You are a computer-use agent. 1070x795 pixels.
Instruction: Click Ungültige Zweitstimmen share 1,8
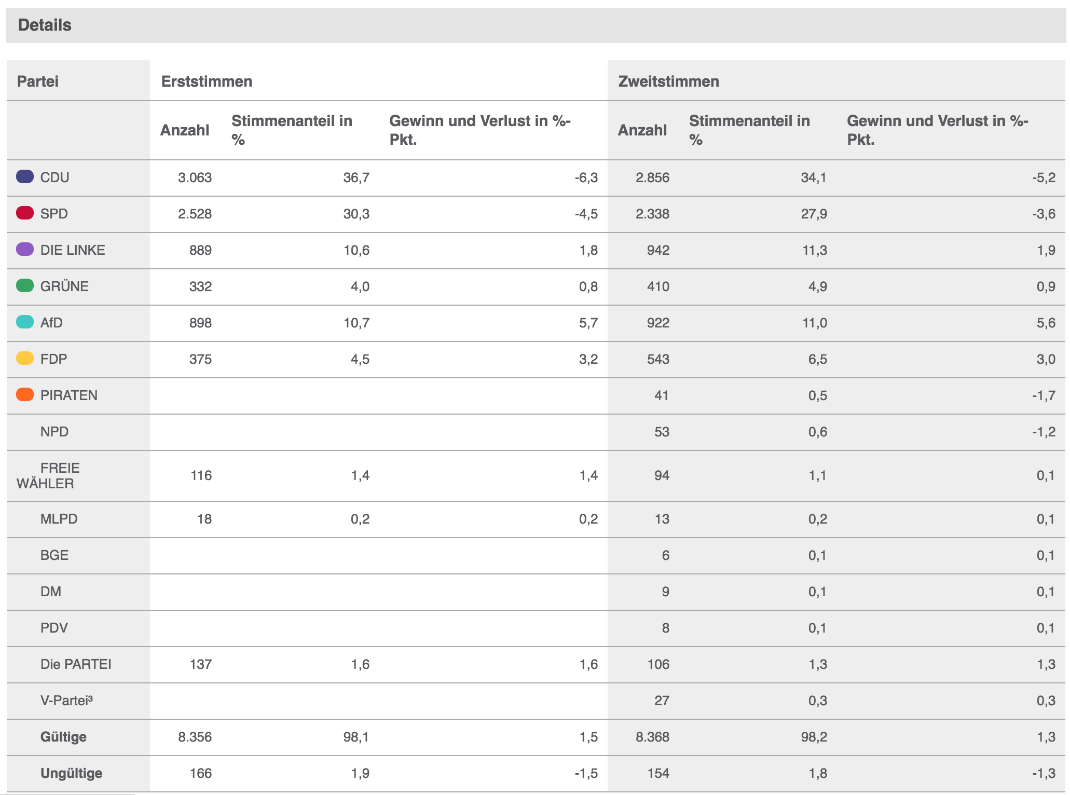point(818,773)
